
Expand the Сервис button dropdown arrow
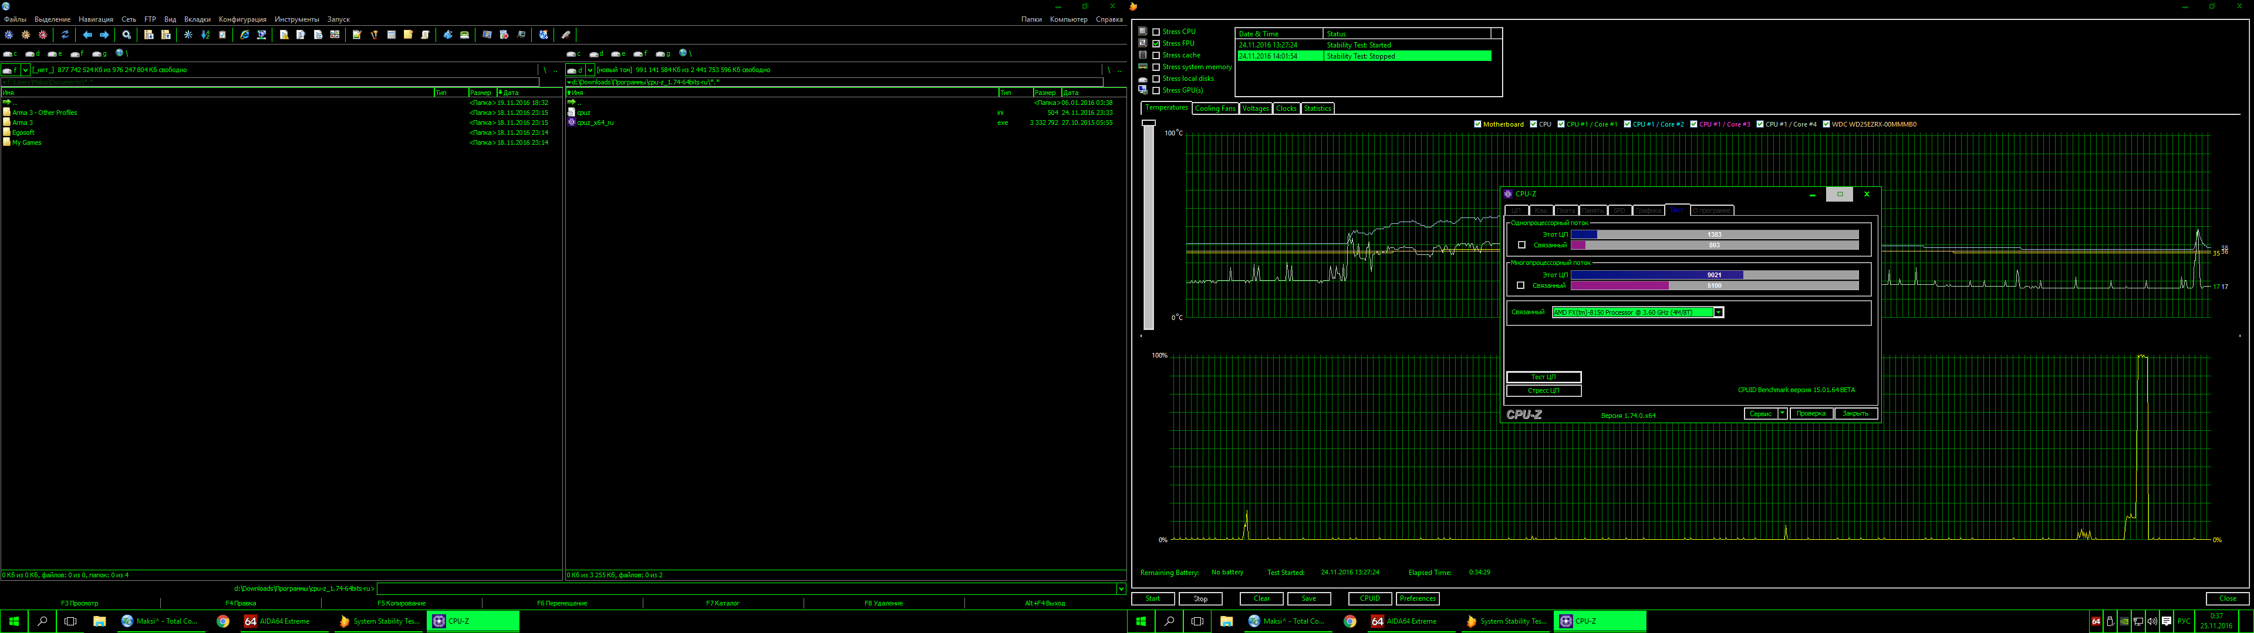1783,414
